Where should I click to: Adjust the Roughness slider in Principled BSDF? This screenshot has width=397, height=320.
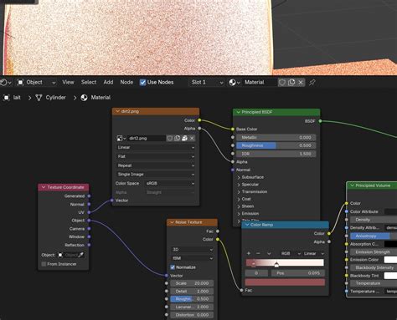pyautogui.click(x=276, y=145)
